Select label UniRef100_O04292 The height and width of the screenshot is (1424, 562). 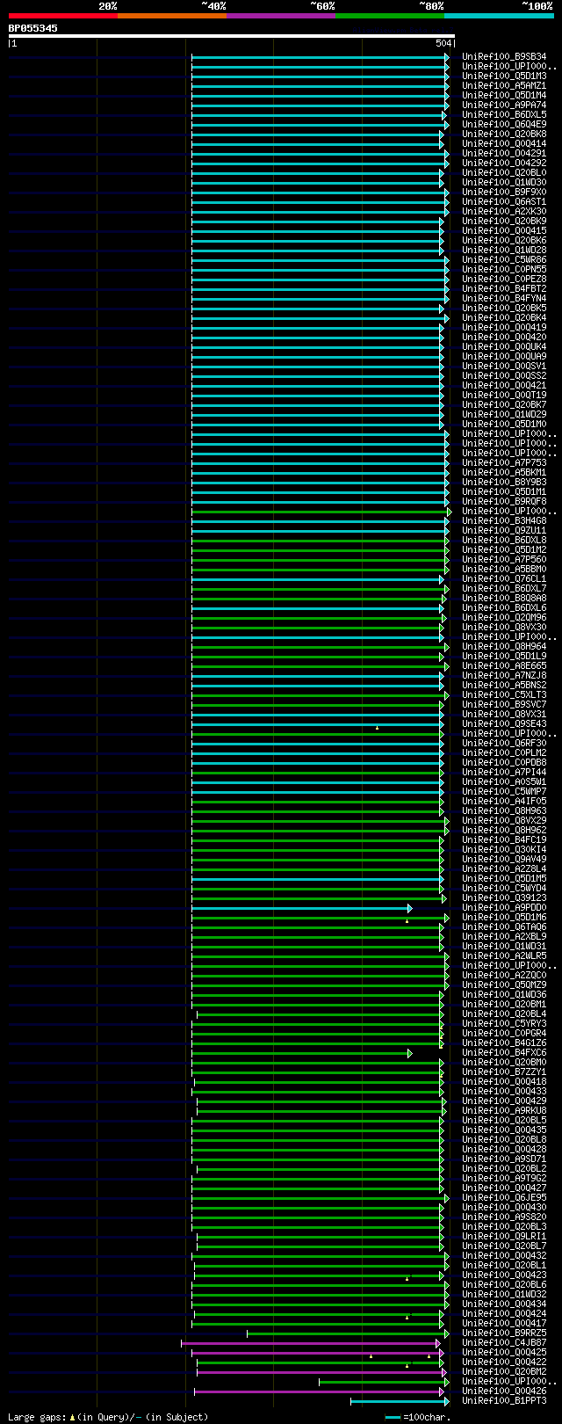tap(504, 163)
